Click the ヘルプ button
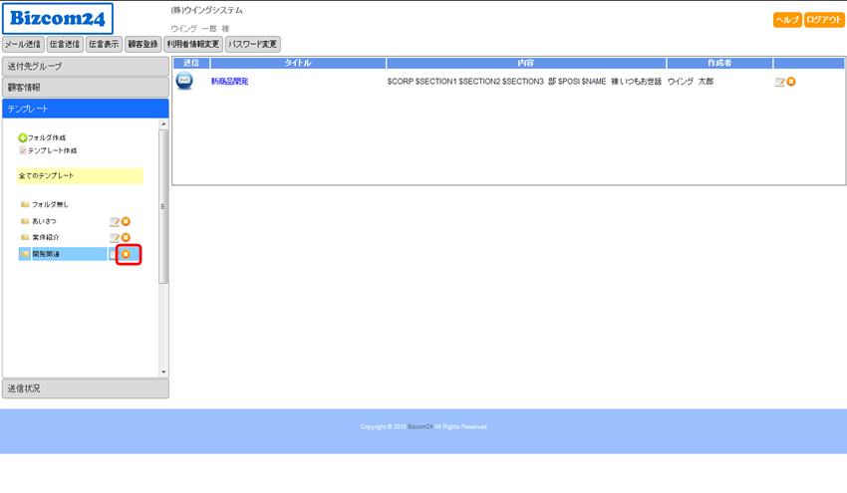This screenshot has width=847, height=493. pos(787,20)
